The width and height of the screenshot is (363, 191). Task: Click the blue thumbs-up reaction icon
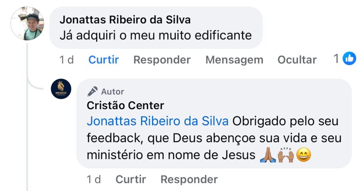pos(349,59)
